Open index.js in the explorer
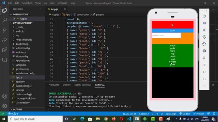 click(x=20, y=90)
